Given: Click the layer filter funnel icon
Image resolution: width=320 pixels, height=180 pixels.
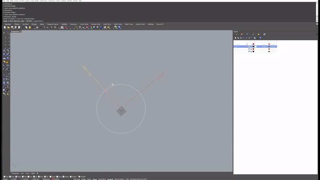Looking at the screenshot, I should (x=252, y=38).
